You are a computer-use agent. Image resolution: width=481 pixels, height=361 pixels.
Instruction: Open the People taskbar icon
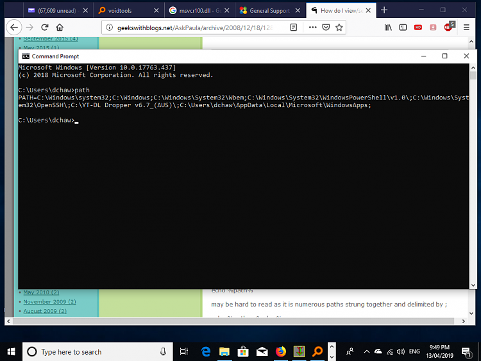(350, 351)
